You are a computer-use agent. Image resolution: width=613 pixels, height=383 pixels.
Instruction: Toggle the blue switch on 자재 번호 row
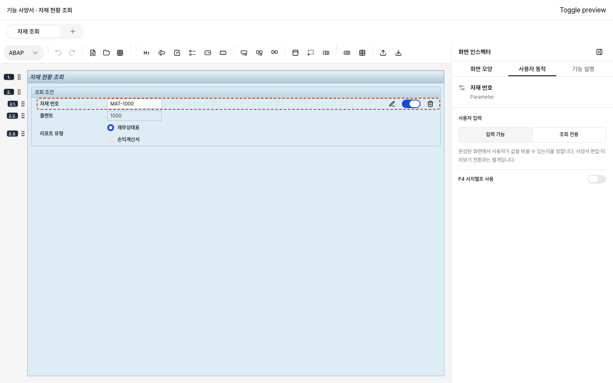411,104
